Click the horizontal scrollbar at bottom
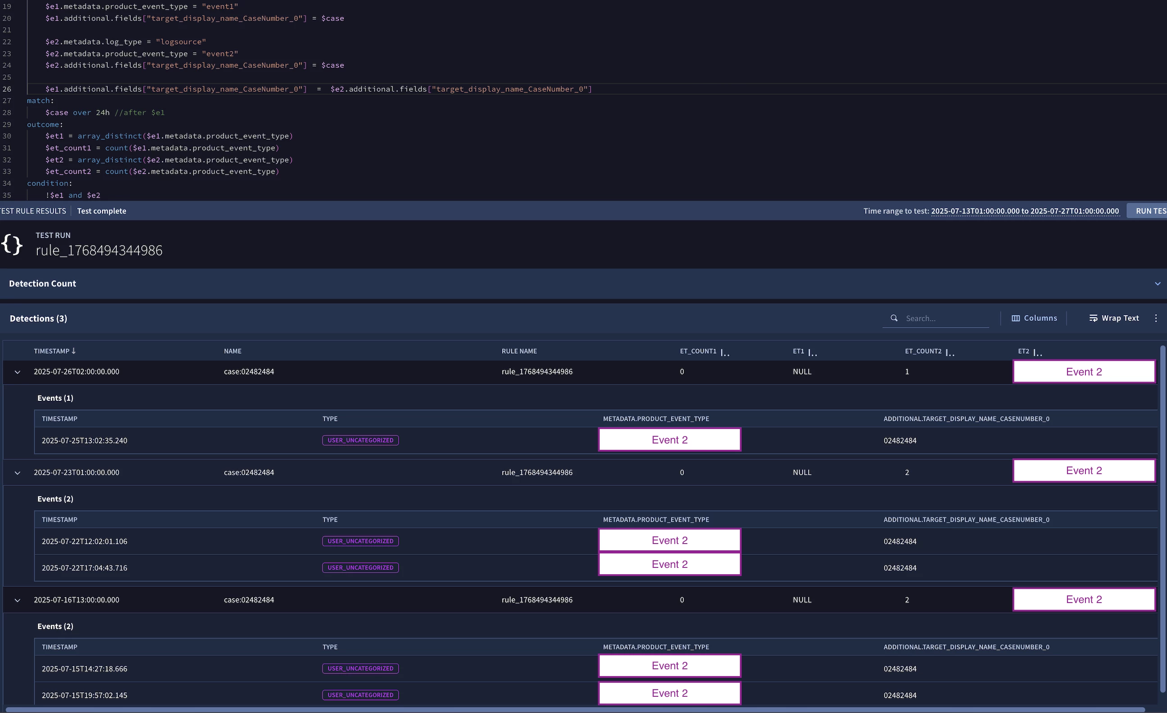 tap(568, 709)
